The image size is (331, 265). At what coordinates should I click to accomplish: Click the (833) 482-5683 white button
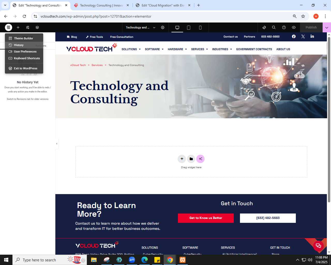click(x=268, y=218)
